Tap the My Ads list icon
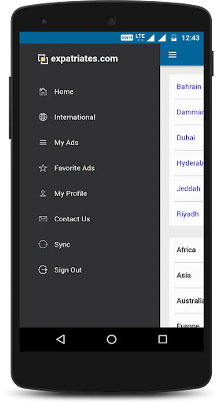Image resolution: width=218 pixels, height=403 pixels. tap(43, 142)
